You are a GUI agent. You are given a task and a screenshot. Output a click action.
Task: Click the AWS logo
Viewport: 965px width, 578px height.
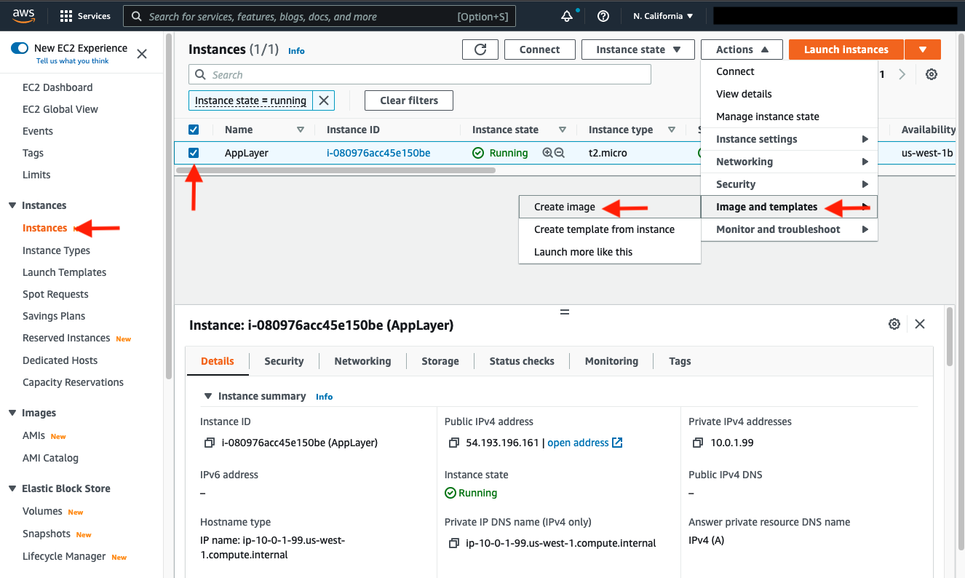(x=24, y=16)
